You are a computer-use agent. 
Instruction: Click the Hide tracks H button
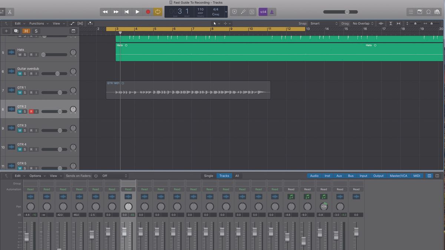point(26,31)
